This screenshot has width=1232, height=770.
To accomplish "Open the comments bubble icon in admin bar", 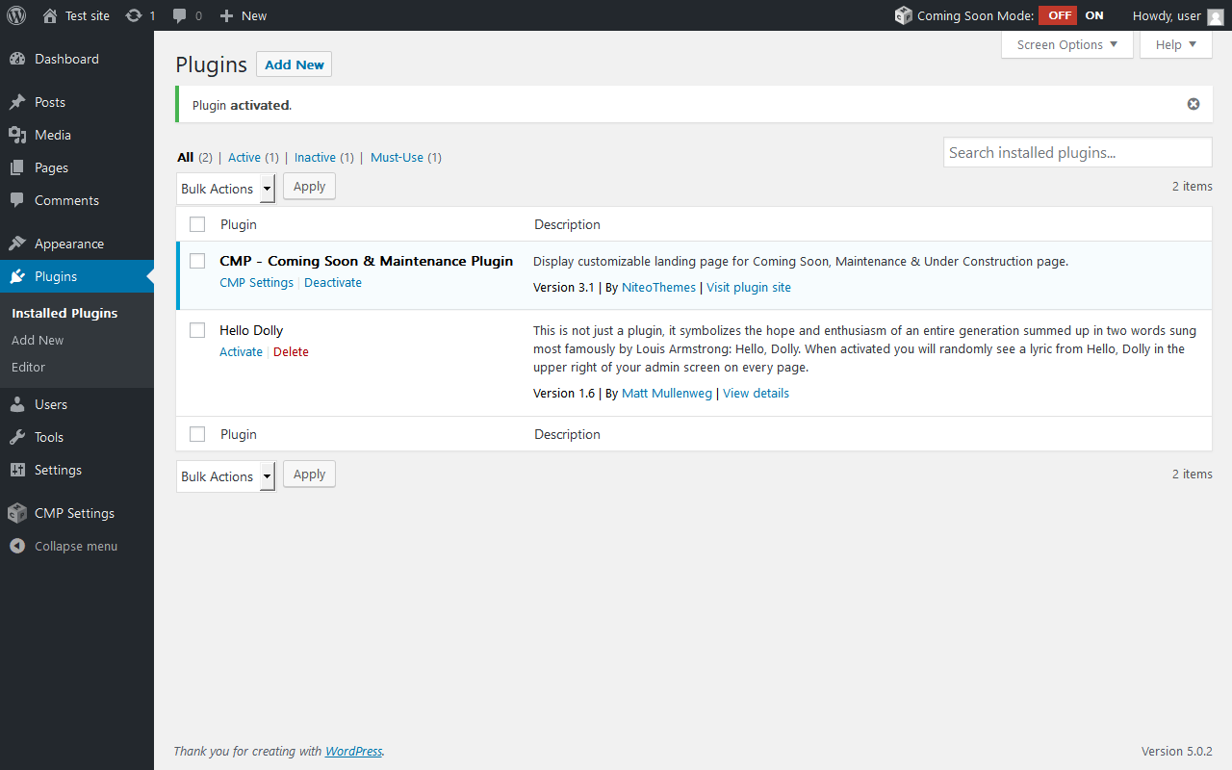I will pos(180,15).
